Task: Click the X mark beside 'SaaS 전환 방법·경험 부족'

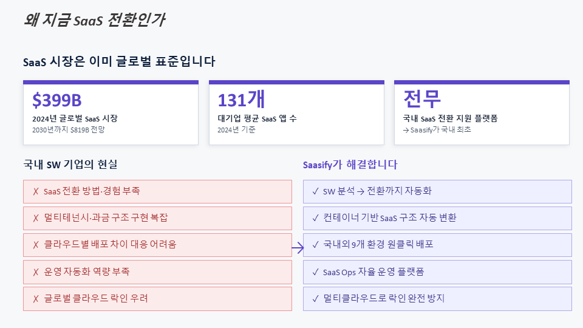Action: (x=36, y=191)
